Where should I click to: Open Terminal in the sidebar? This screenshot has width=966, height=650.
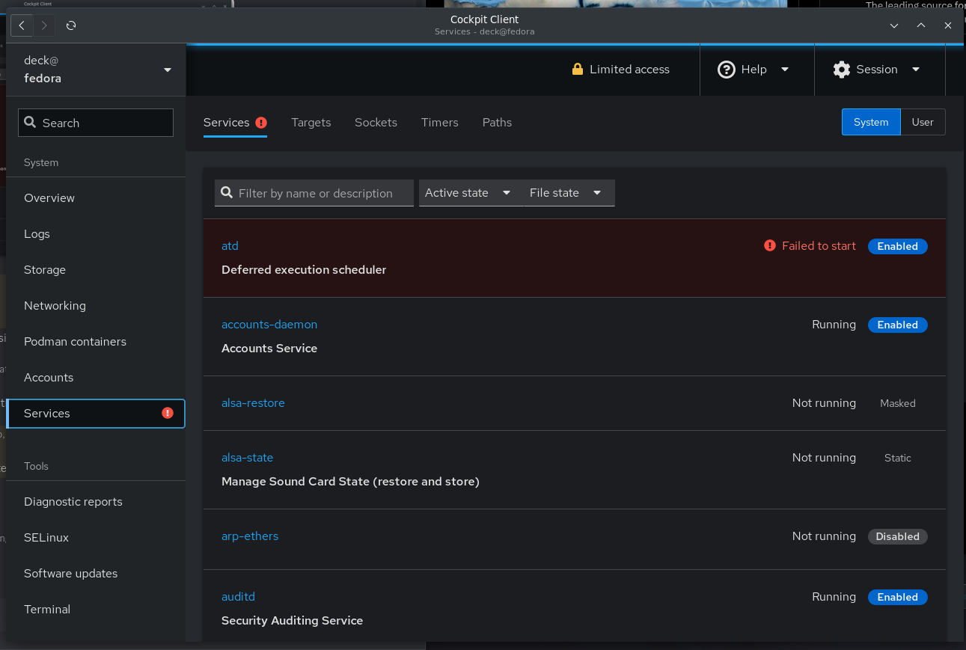pos(96,610)
